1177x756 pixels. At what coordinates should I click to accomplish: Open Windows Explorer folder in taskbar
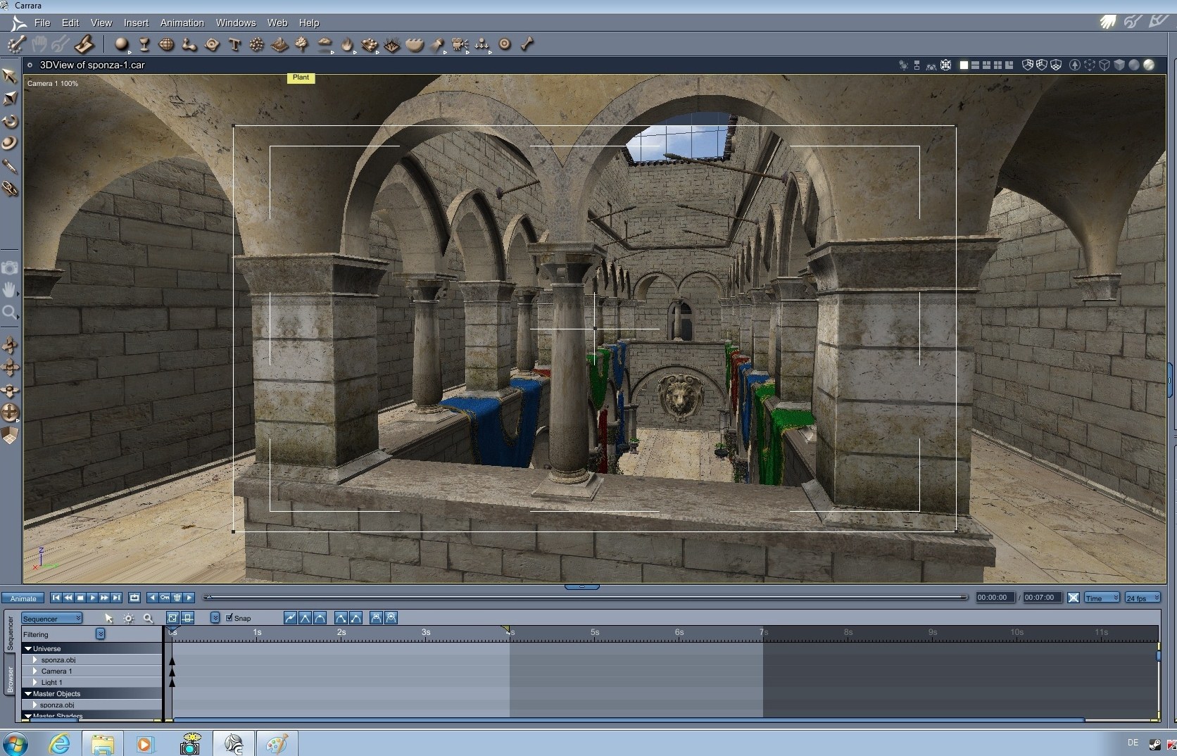[103, 743]
